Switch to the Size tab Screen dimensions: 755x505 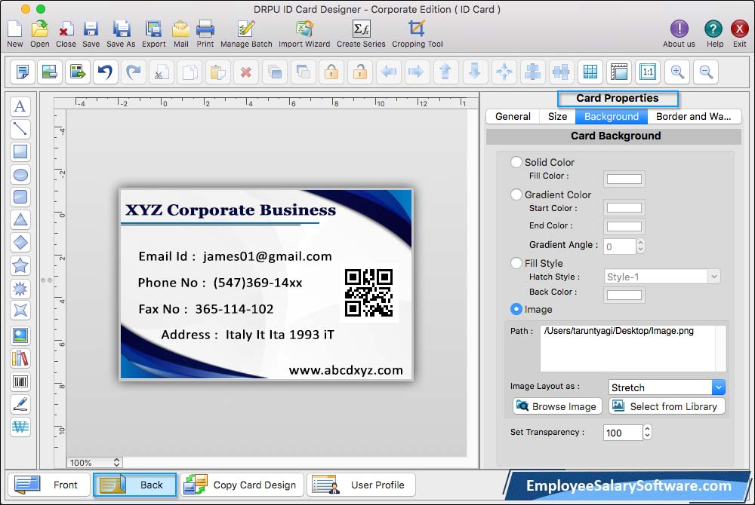tap(557, 116)
